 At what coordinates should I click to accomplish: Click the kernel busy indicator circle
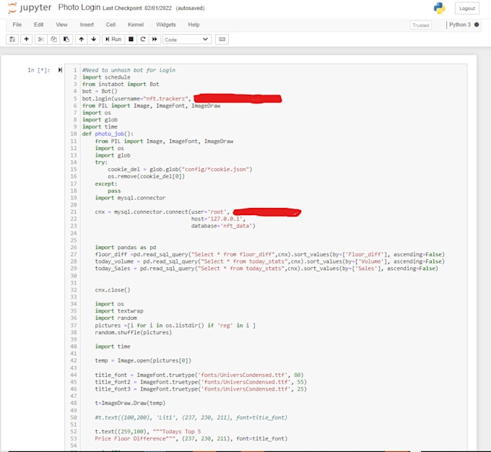(477, 25)
